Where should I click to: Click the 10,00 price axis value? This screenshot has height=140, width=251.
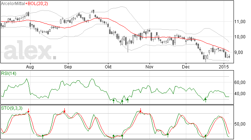pyautogui.click(x=240, y=37)
